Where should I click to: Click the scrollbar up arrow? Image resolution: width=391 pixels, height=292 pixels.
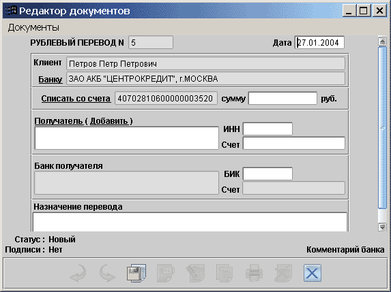point(382,41)
